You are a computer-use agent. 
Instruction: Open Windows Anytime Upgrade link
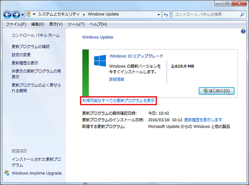tap(37, 173)
